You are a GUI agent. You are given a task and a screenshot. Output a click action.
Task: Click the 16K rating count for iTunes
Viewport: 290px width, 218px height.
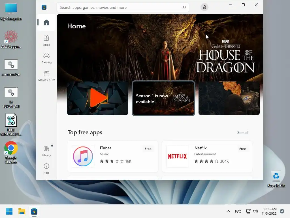pos(128,161)
